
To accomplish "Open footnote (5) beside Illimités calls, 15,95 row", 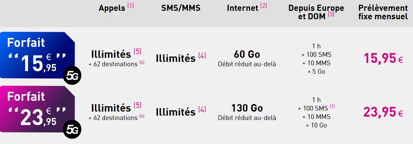I will 138,51.
